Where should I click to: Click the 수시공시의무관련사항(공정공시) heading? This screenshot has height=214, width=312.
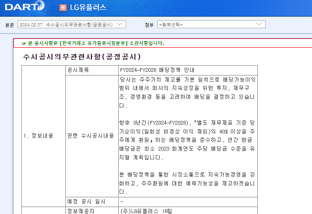(82, 57)
